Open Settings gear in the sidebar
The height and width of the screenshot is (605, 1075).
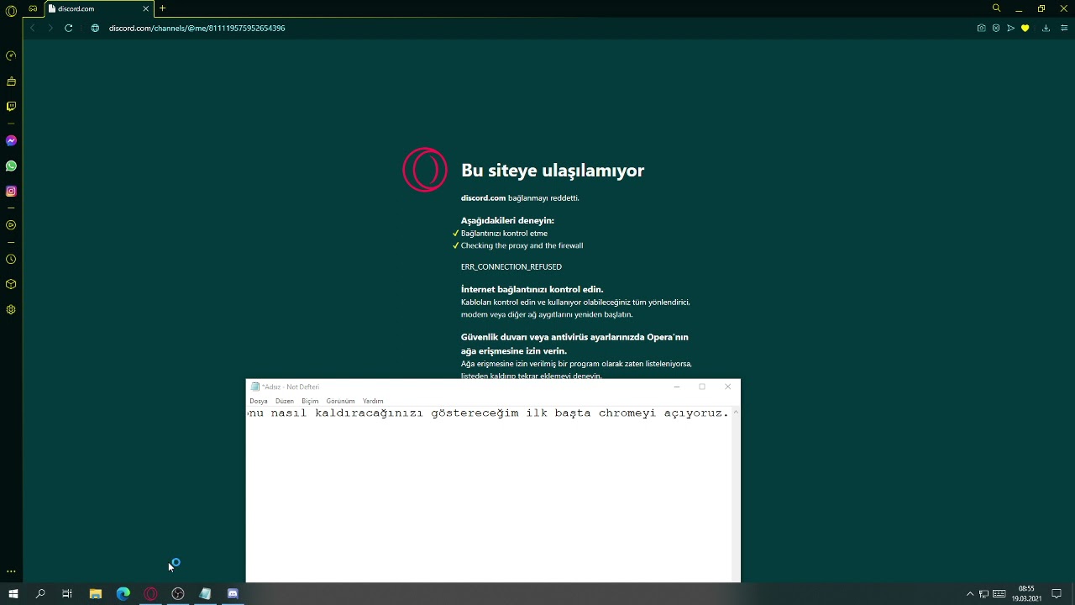11,309
